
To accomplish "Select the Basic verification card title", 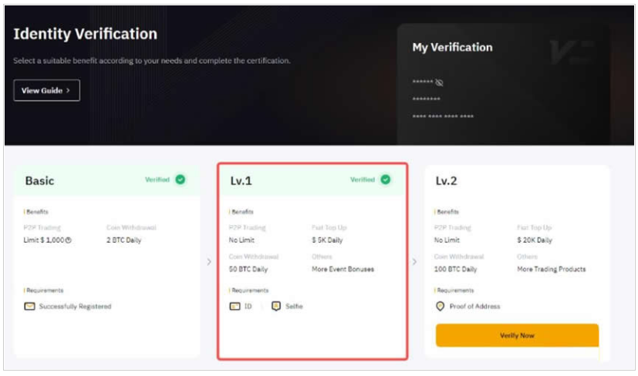I will click(39, 180).
